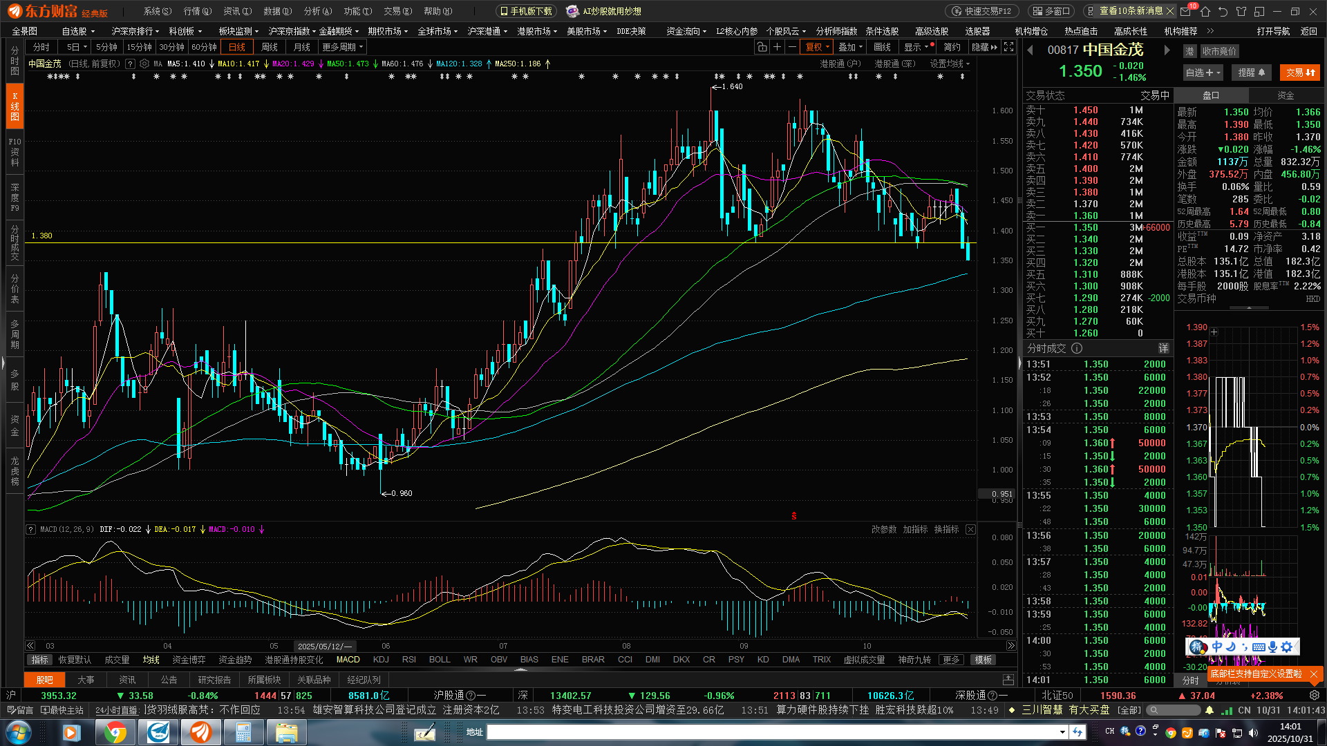Screen dimensions: 1327x746
Task: Open Chrome from the taskbar
Action: pyautogui.click(x=115, y=732)
